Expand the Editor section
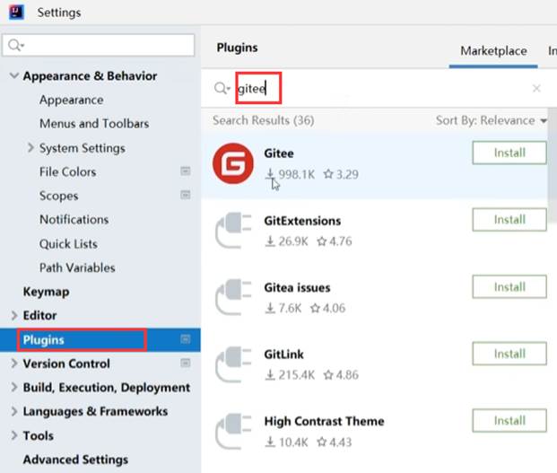 (14, 315)
